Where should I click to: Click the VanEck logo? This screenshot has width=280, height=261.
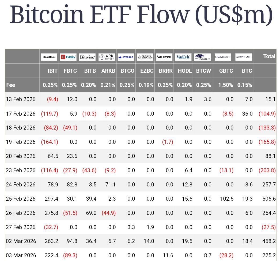click(x=183, y=57)
